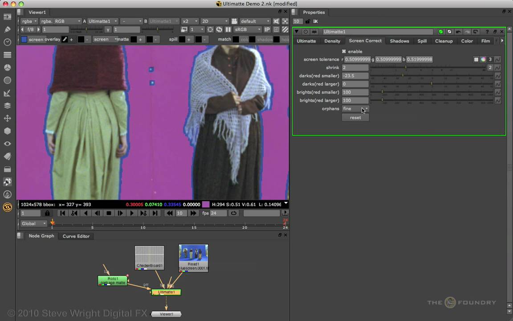Skip forward by ten frames
Image resolution: width=513 pixels, height=321 pixels.
[x=193, y=213]
